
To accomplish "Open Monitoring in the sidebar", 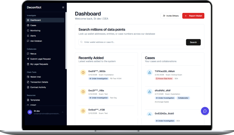I will point(35,31).
